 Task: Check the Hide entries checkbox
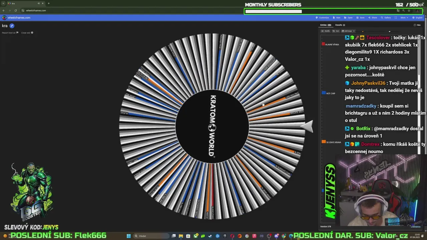point(415,25)
